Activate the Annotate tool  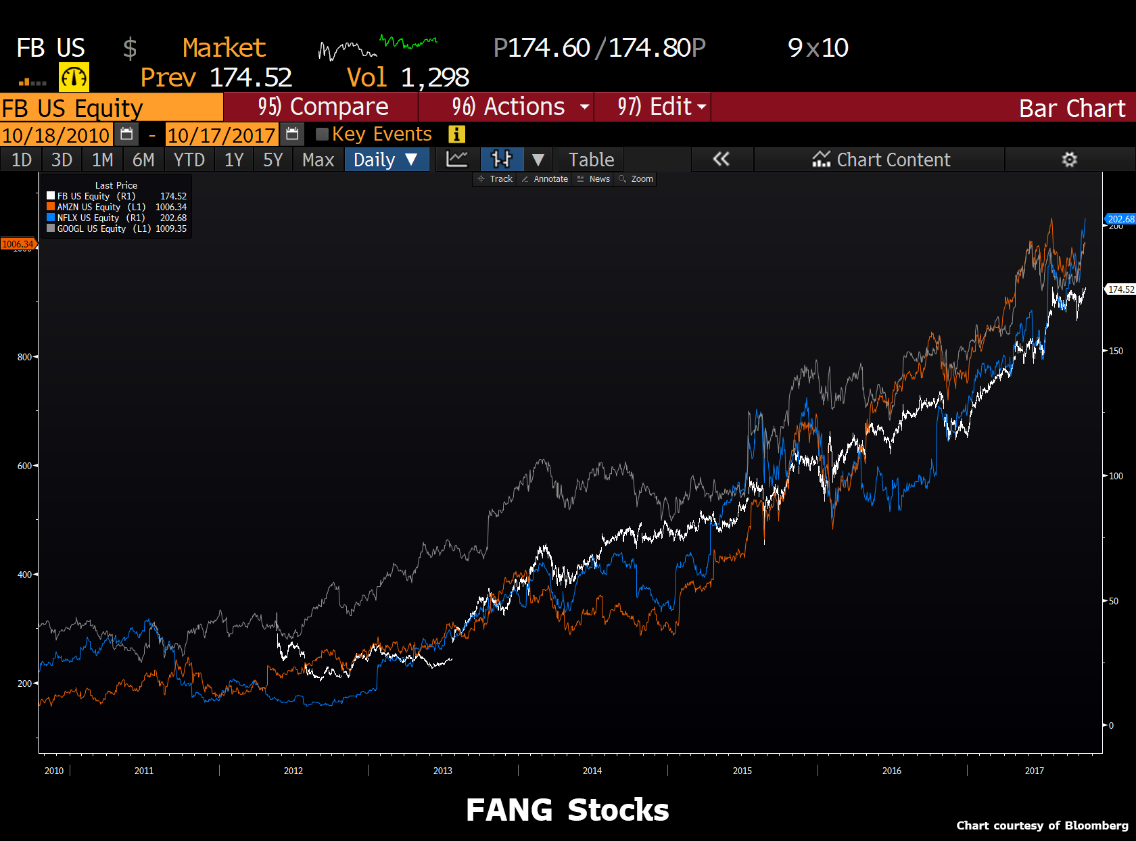click(544, 179)
